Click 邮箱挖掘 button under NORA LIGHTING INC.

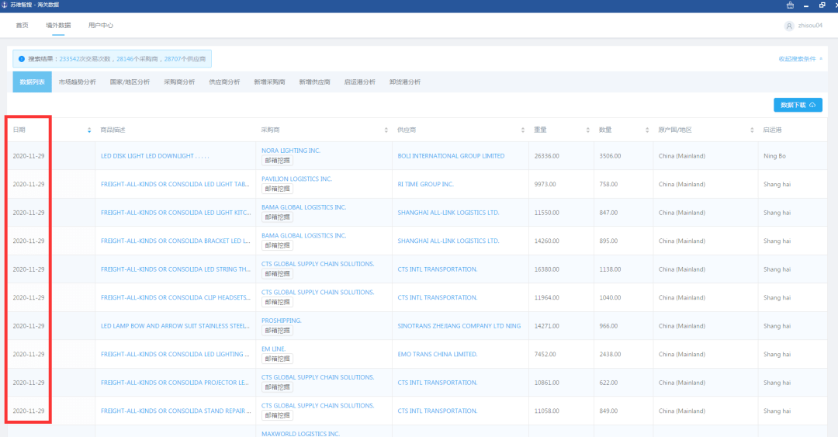[277, 161]
